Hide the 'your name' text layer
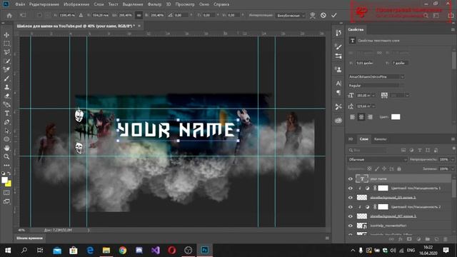Viewport: 457px width, 257px height. [351, 179]
